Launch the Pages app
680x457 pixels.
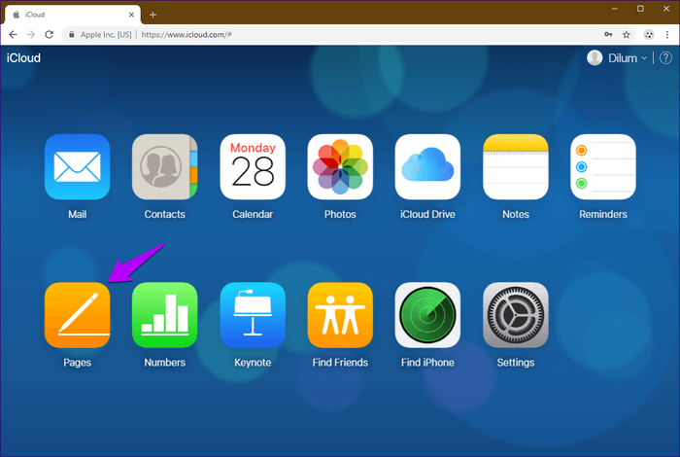click(77, 315)
